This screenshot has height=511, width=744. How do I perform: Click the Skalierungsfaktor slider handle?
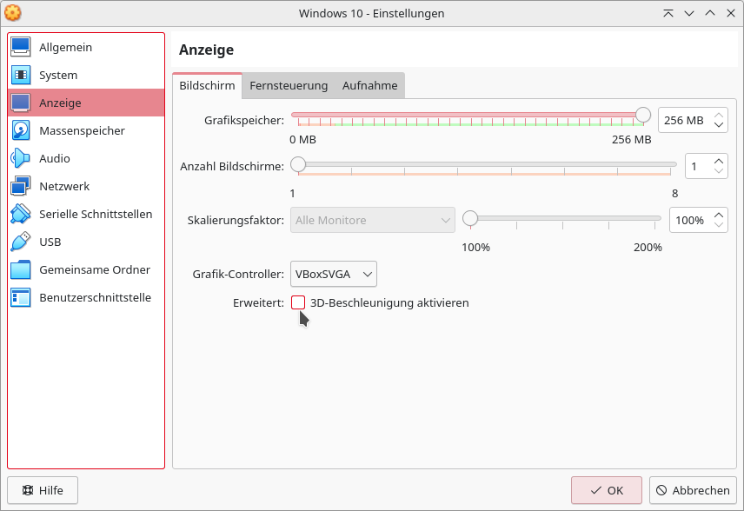click(470, 218)
